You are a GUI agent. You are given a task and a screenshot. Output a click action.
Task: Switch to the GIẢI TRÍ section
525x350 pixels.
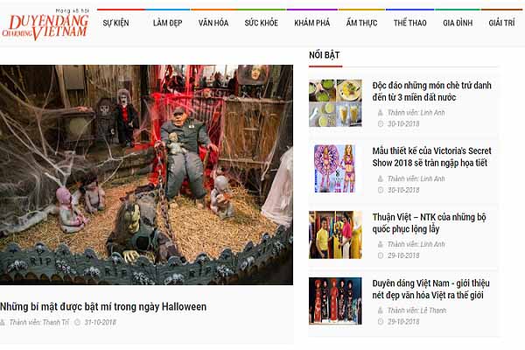[501, 23]
